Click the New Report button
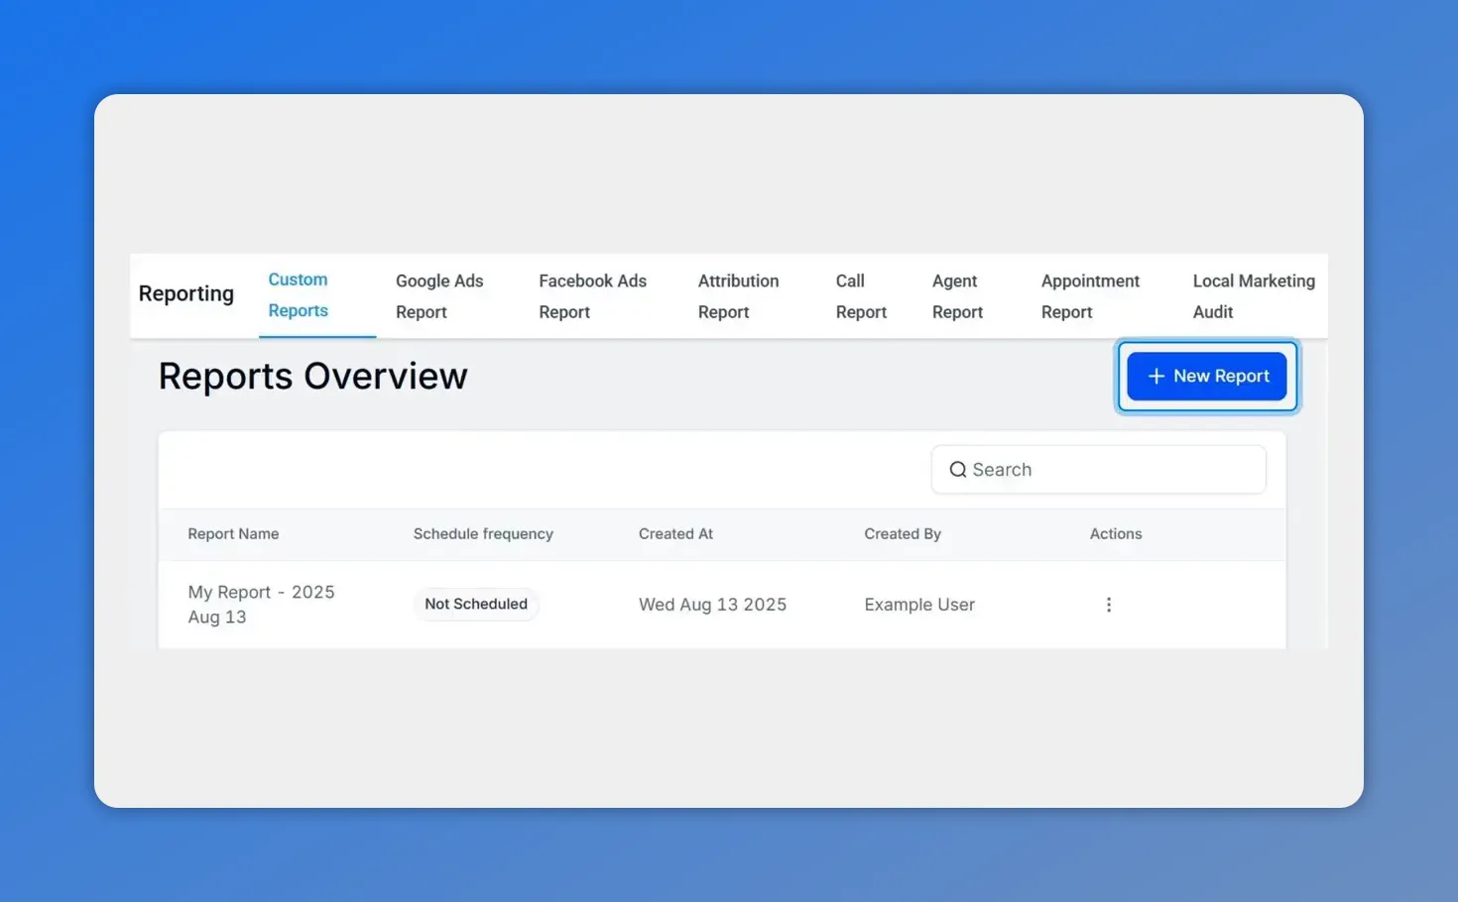The width and height of the screenshot is (1458, 902). click(1206, 376)
